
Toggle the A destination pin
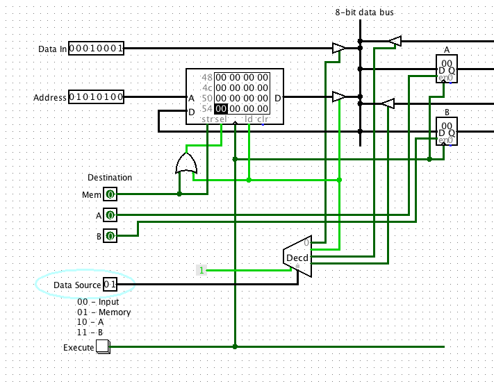pyautogui.click(x=110, y=215)
